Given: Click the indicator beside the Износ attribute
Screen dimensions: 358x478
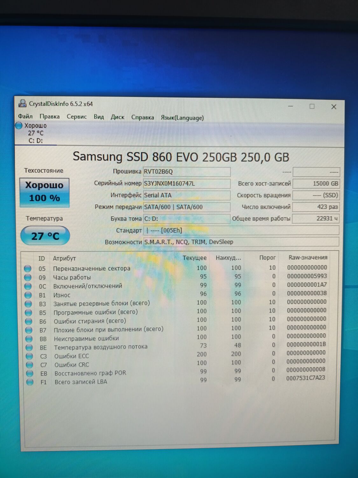Looking at the screenshot, I should tap(29, 294).
